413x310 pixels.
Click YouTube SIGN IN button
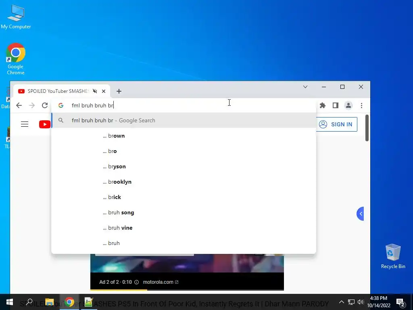tap(337, 124)
